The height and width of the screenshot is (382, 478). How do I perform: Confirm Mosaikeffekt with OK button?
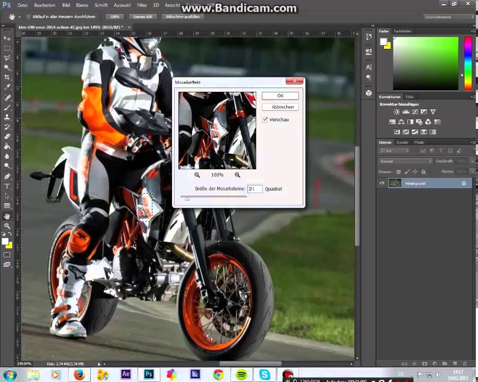point(280,95)
